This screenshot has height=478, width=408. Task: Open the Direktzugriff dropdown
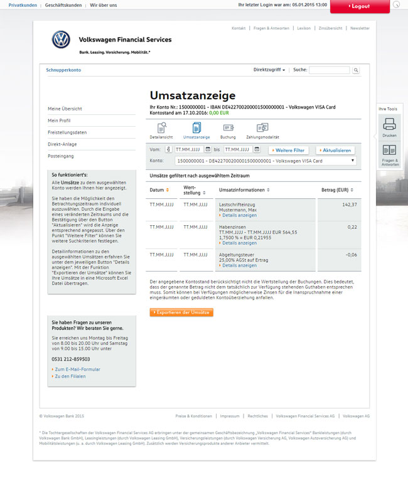pos(269,70)
